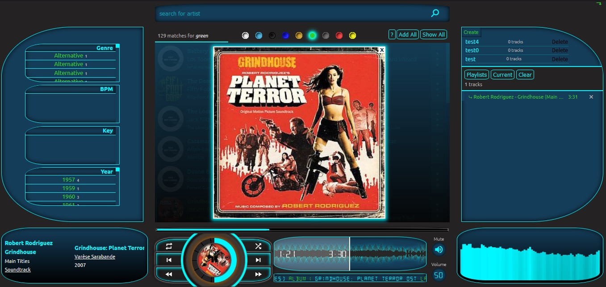Screen dimensions: 606x287
Task: Delete the test0 playlist
Action: tap(560, 50)
